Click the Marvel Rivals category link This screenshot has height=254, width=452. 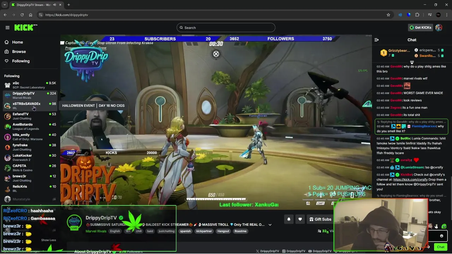tap(96, 231)
